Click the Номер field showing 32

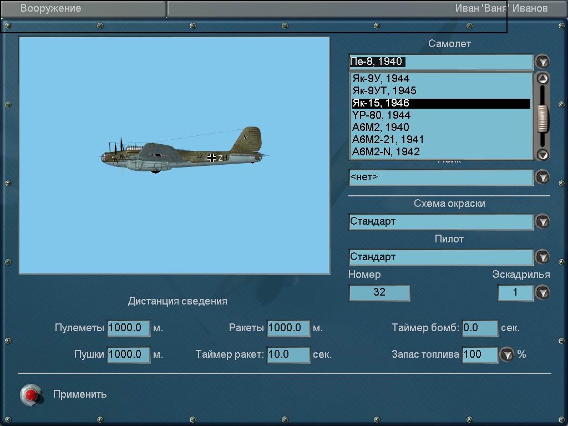pyautogui.click(x=379, y=292)
